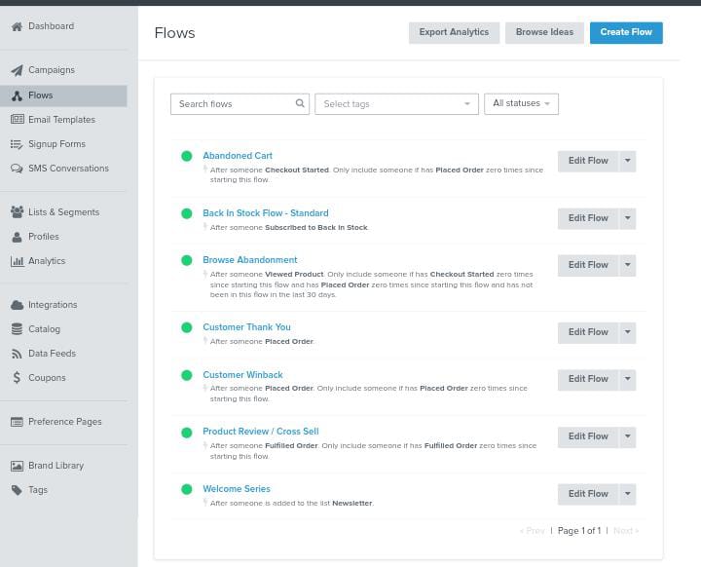Click the Data Feeds RSS icon
The image size is (701, 567).
point(17,354)
